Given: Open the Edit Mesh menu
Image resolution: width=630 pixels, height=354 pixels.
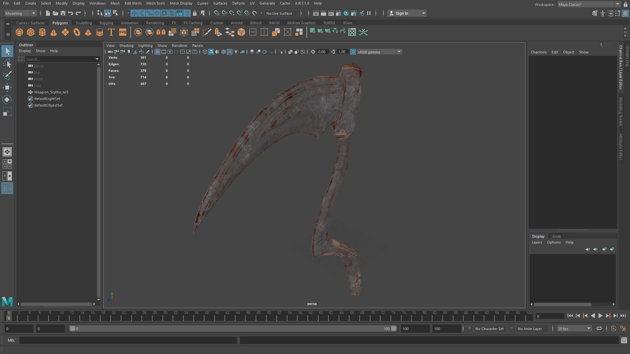Looking at the screenshot, I should pyautogui.click(x=133, y=3).
